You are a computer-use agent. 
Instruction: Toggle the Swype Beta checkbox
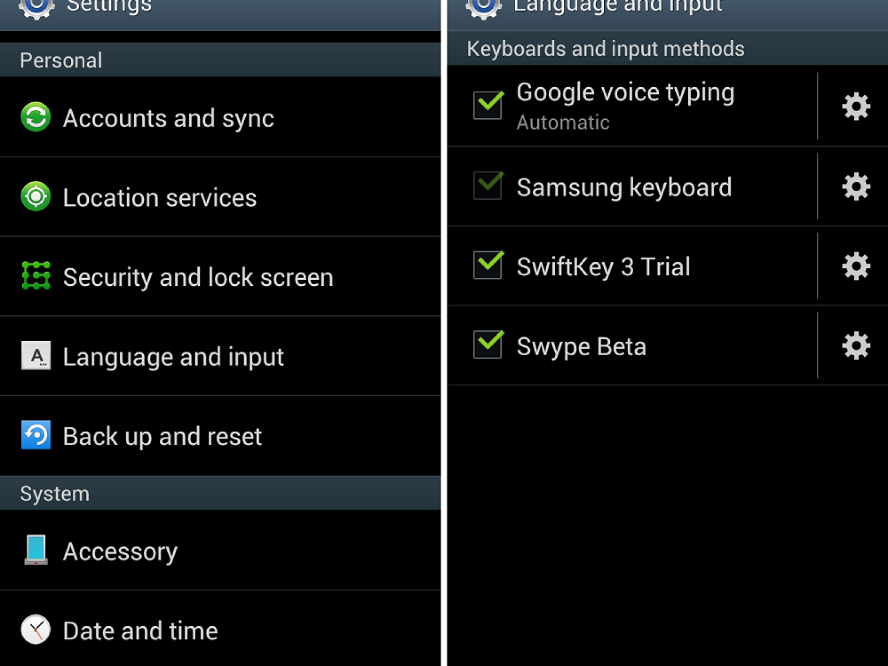click(488, 345)
